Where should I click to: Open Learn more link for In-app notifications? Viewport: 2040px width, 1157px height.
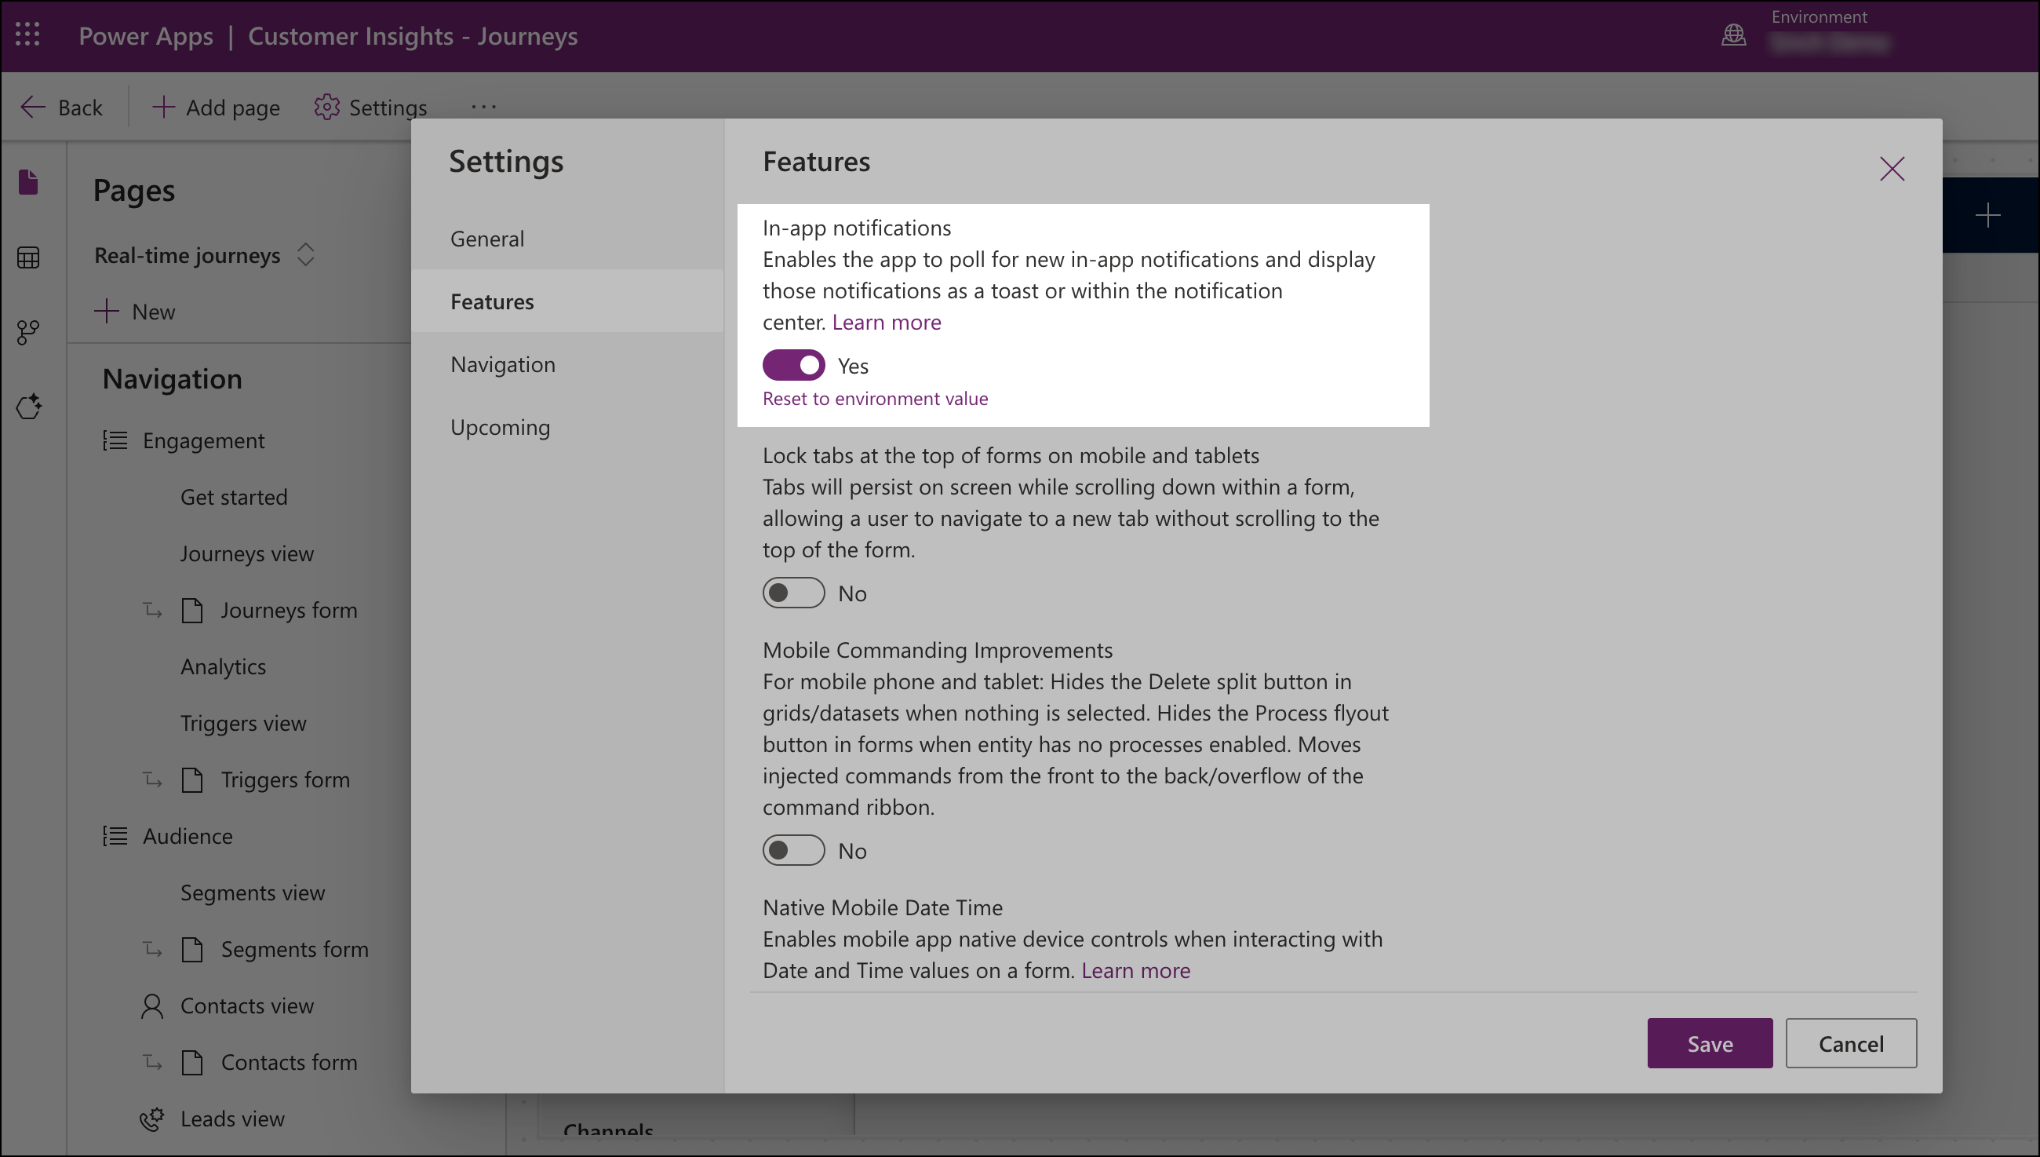tap(886, 322)
